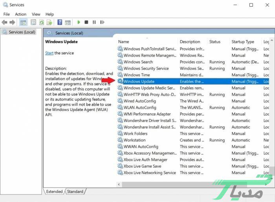
Task: Sort list by the Startup Type column header
Action: click(x=243, y=42)
